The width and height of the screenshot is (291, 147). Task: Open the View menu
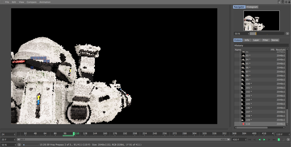(x=21, y=2)
